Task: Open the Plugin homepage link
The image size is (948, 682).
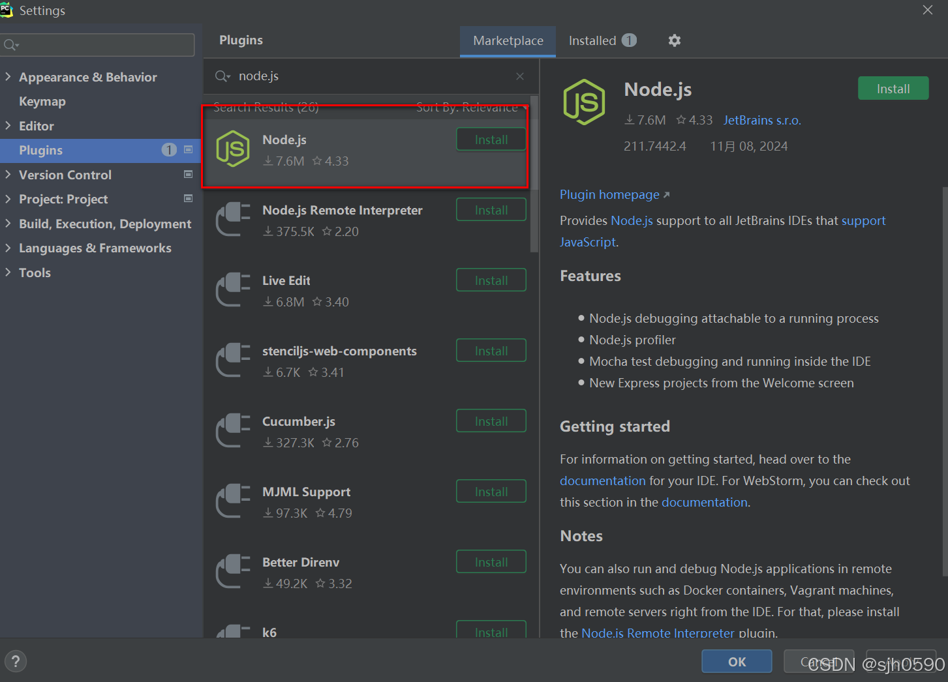Action: click(609, 194)
